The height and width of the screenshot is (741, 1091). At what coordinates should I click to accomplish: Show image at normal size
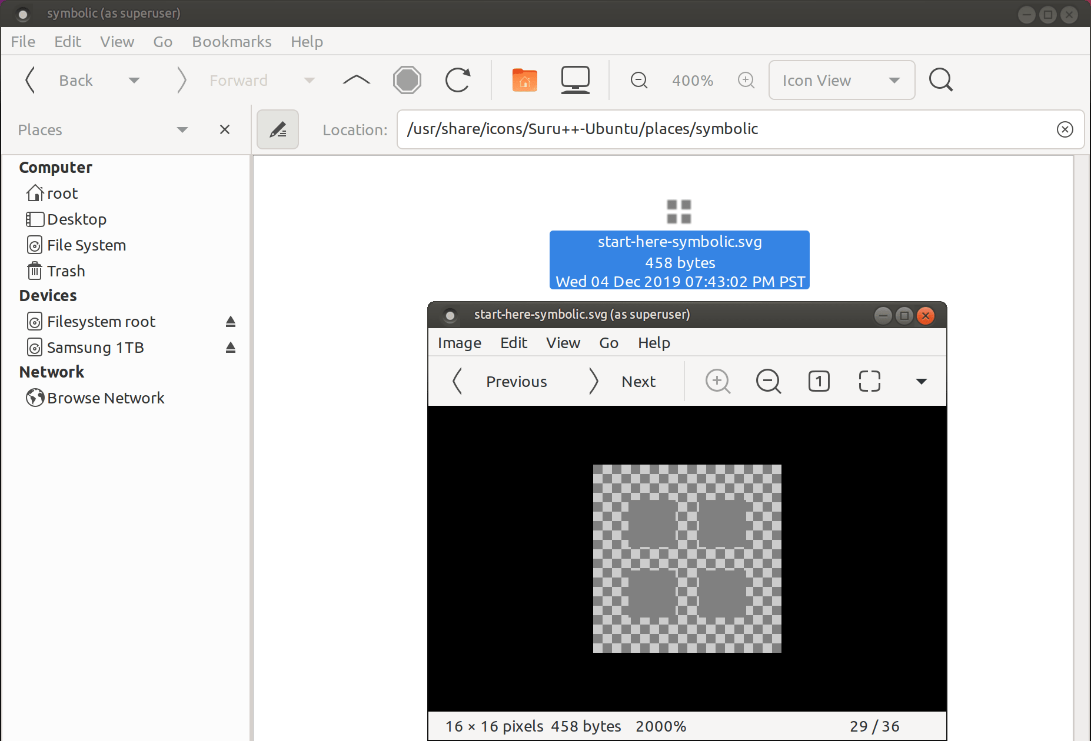(x=819, y=382)
